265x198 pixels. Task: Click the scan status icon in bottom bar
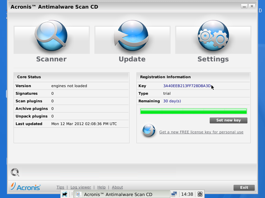pos(15,172)
